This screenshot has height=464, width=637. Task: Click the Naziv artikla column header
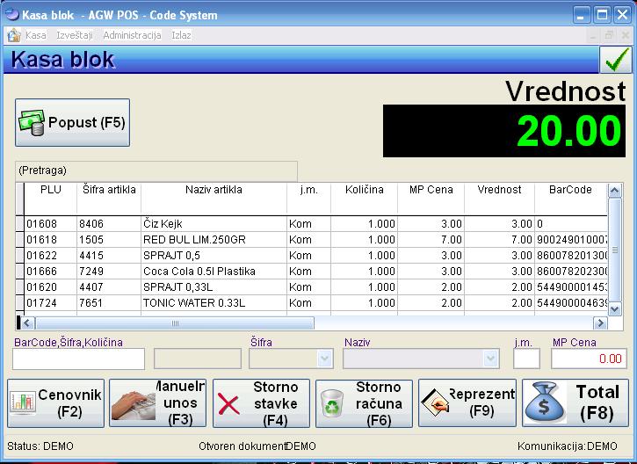click(214, 189)
